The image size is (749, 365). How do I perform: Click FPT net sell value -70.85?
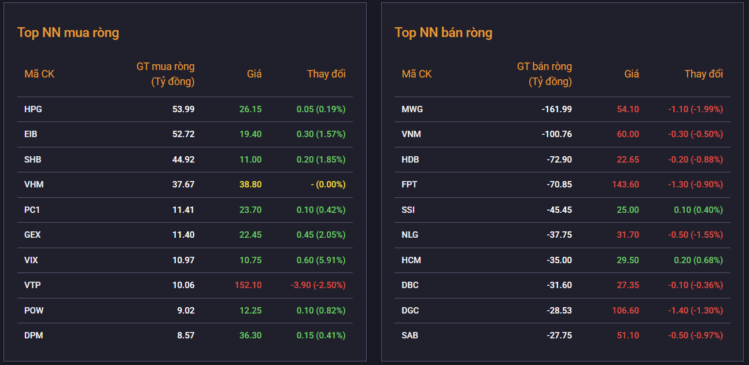(x=559, y=185)
